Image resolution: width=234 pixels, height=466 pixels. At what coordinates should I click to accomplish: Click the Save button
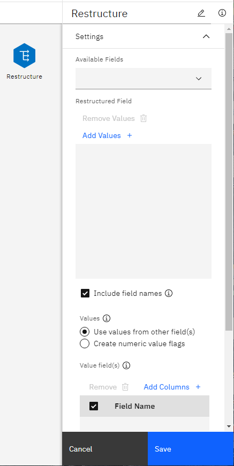click(191, 448)
